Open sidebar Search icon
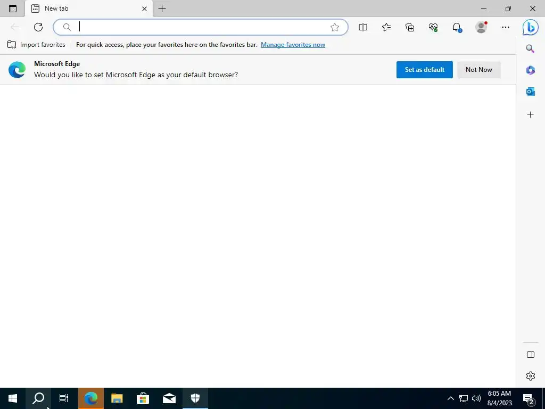 tap(530, 48)
